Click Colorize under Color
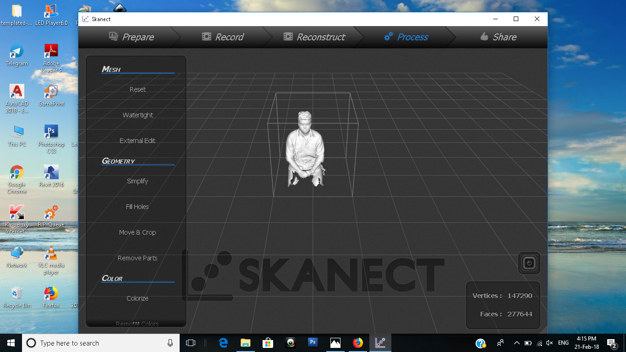The height and width of the screenshot is (352, 626). click(137, 298)
